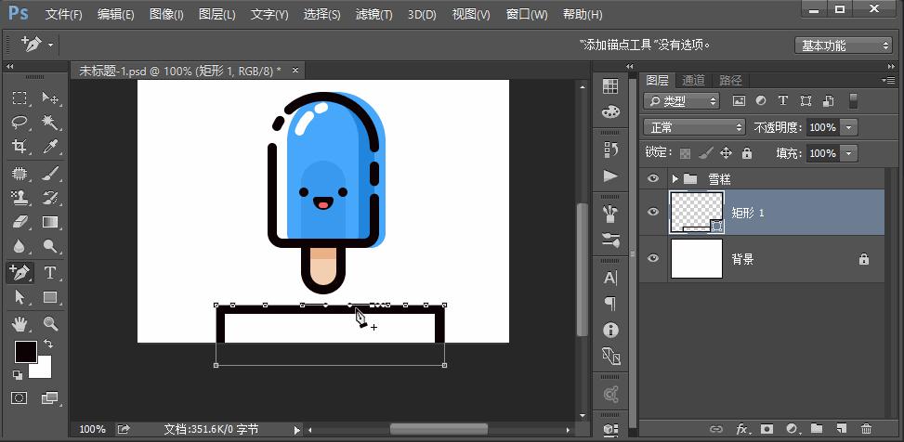Viewport: 904px width, 442px height.
Task: Expand the 雪糕 layer group
Action: point(675,178)
